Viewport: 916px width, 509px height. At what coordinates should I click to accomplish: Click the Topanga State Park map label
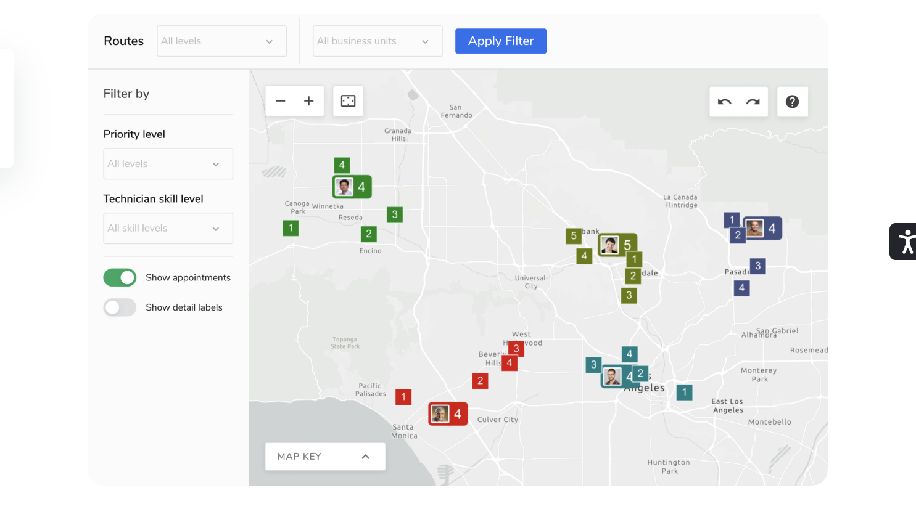point(345,343)
